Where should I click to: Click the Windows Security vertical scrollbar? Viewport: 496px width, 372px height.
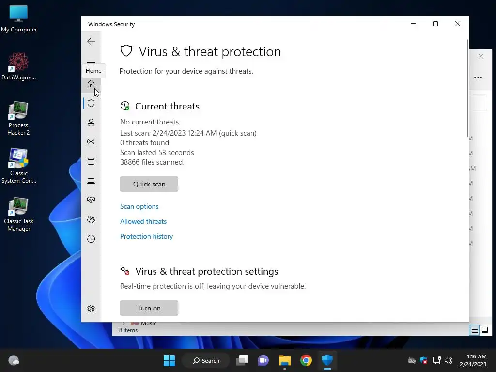(467, 89)
